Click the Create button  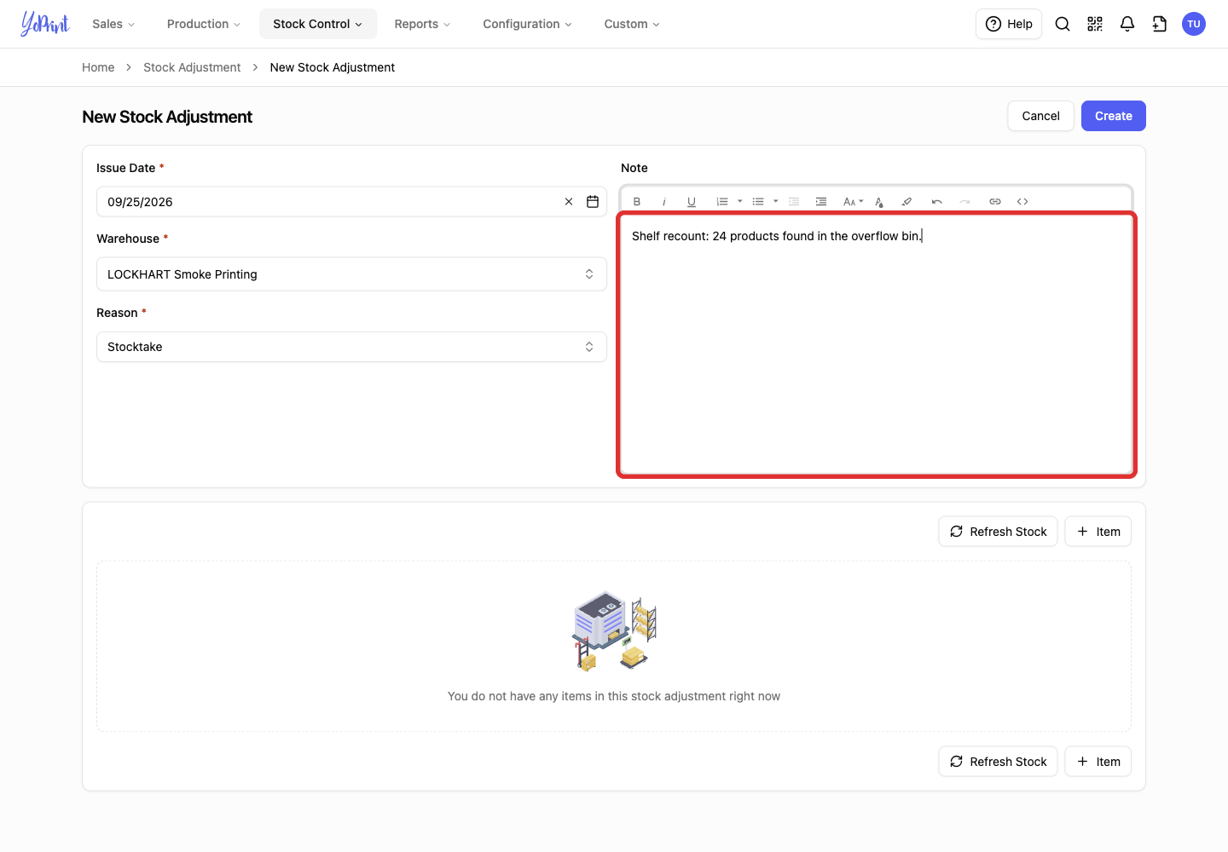tap(1114, 116)
